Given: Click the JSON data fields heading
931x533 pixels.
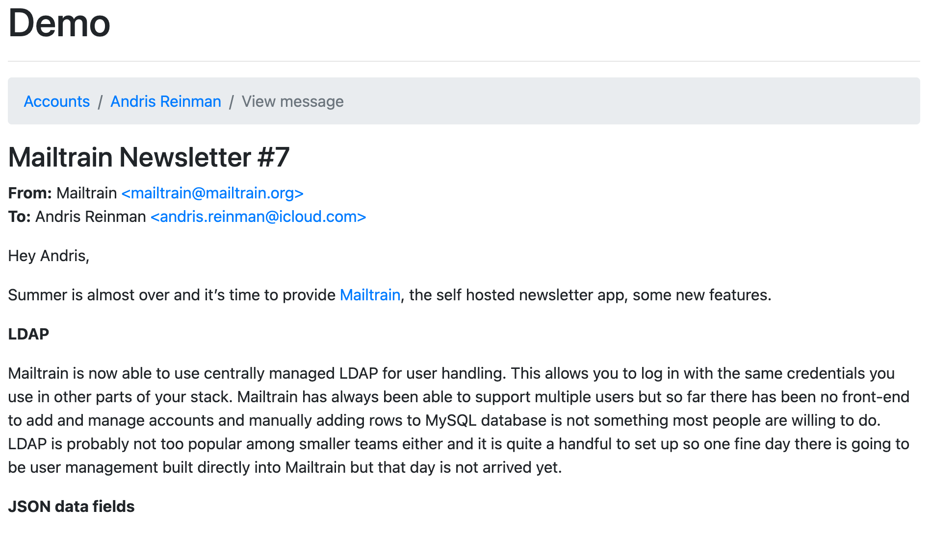Looking at the screenshot, I should [71, 507].
